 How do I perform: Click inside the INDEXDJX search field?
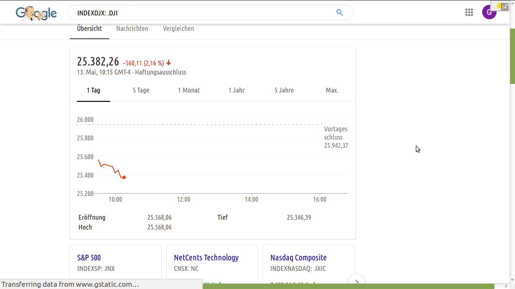point(170,12)
